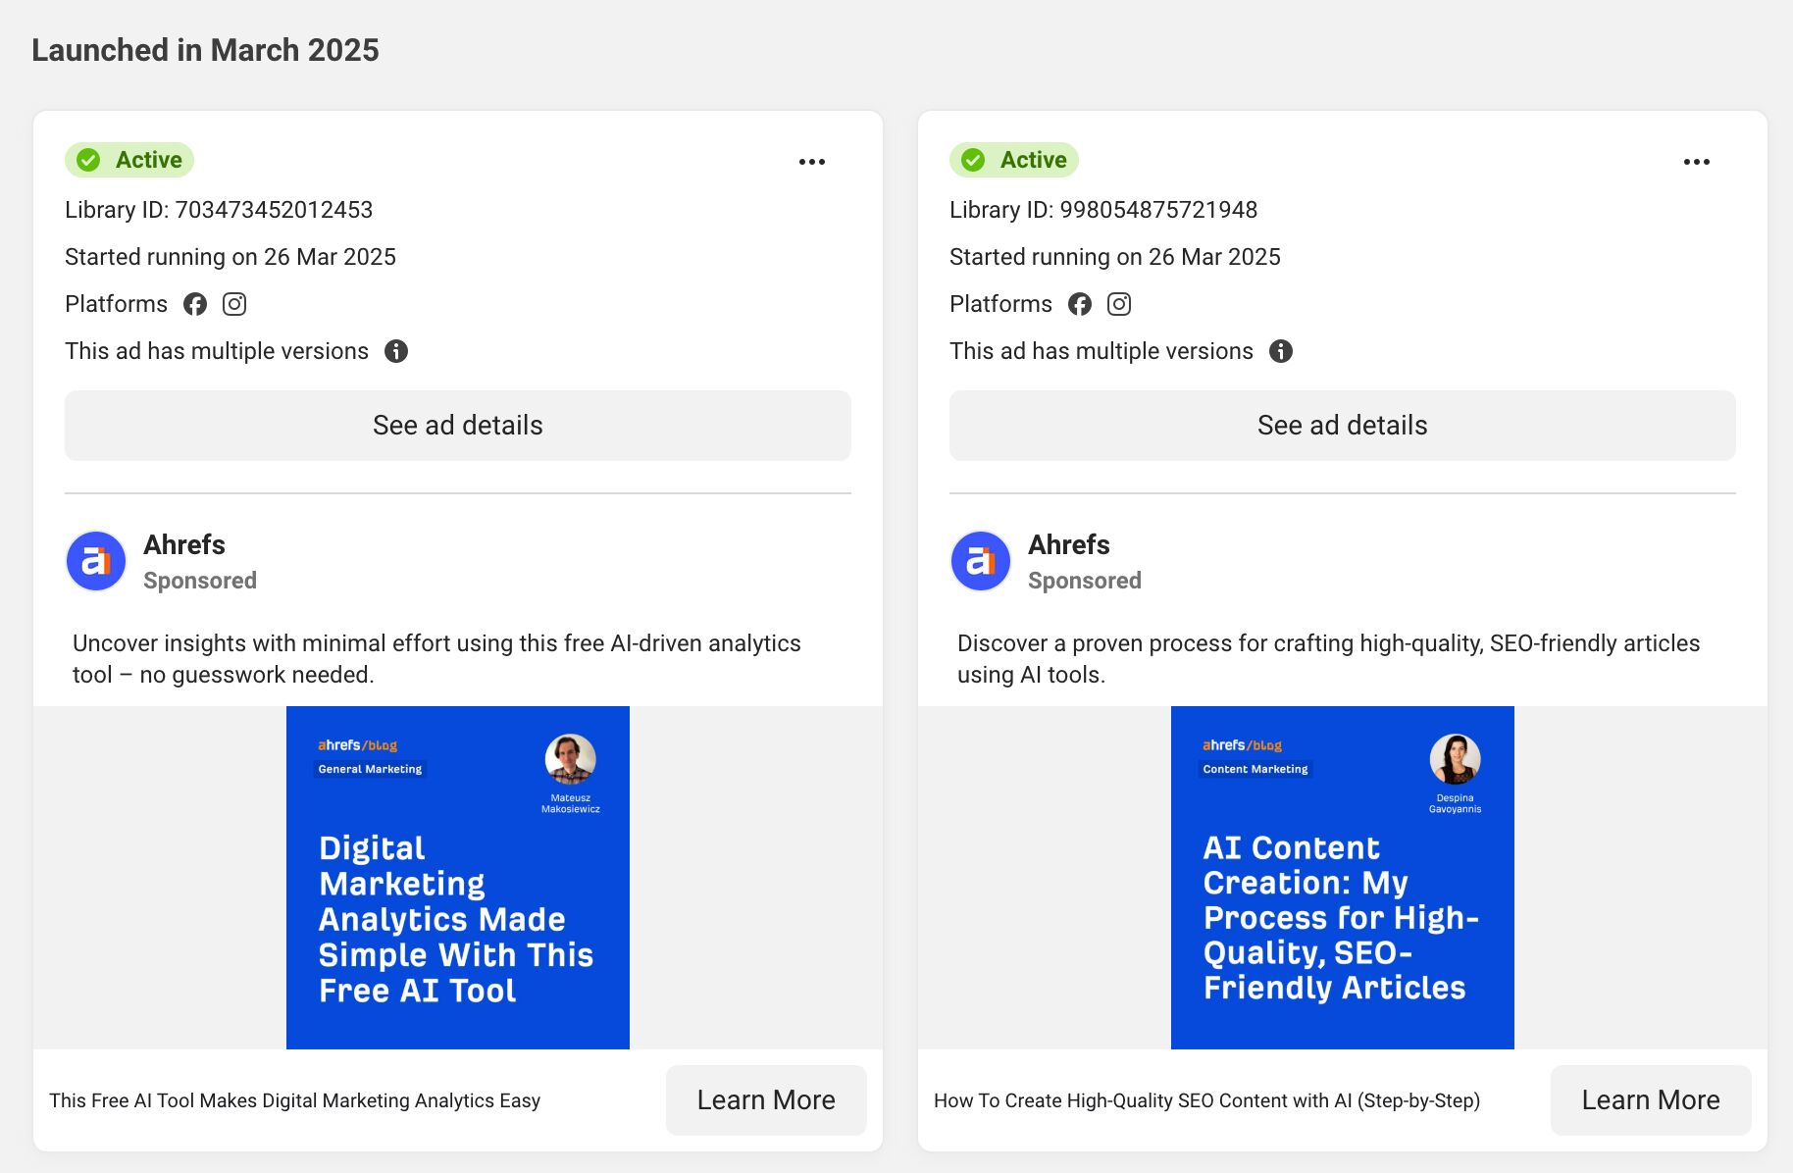Click Facebook platform icon on second ad

[1080, 304]
